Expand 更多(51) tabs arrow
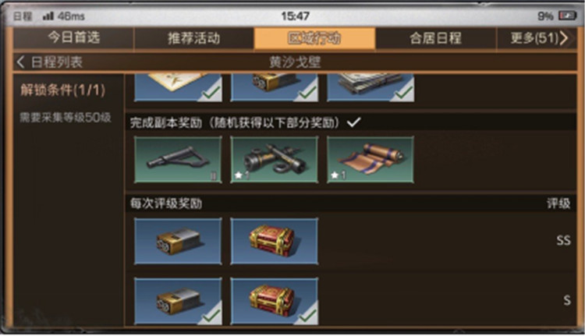This screenshot has width=585, height=336. click(x=564, y=37)
